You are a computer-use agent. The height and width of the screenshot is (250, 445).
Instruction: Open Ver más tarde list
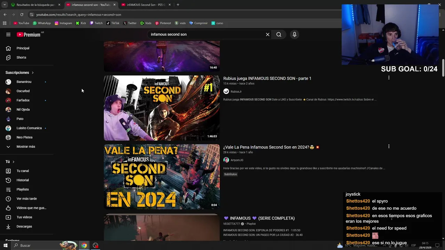pyautogui.click(x=27, y=199)
